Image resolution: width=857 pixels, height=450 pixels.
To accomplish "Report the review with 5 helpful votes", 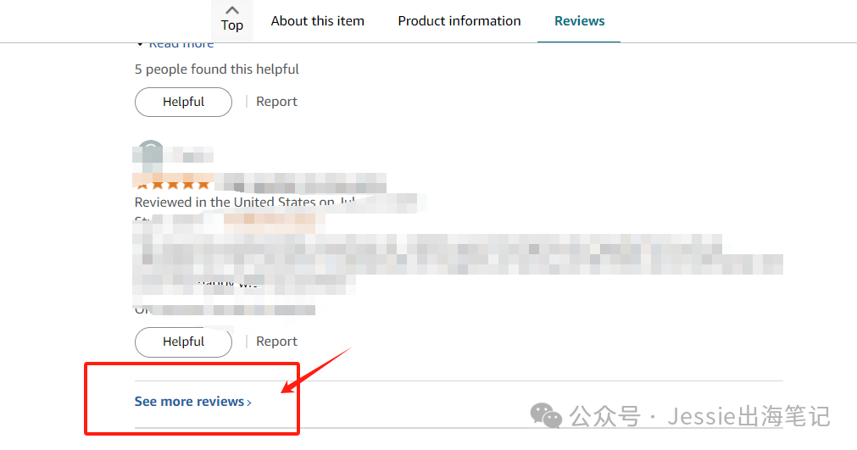I will 276,102.
